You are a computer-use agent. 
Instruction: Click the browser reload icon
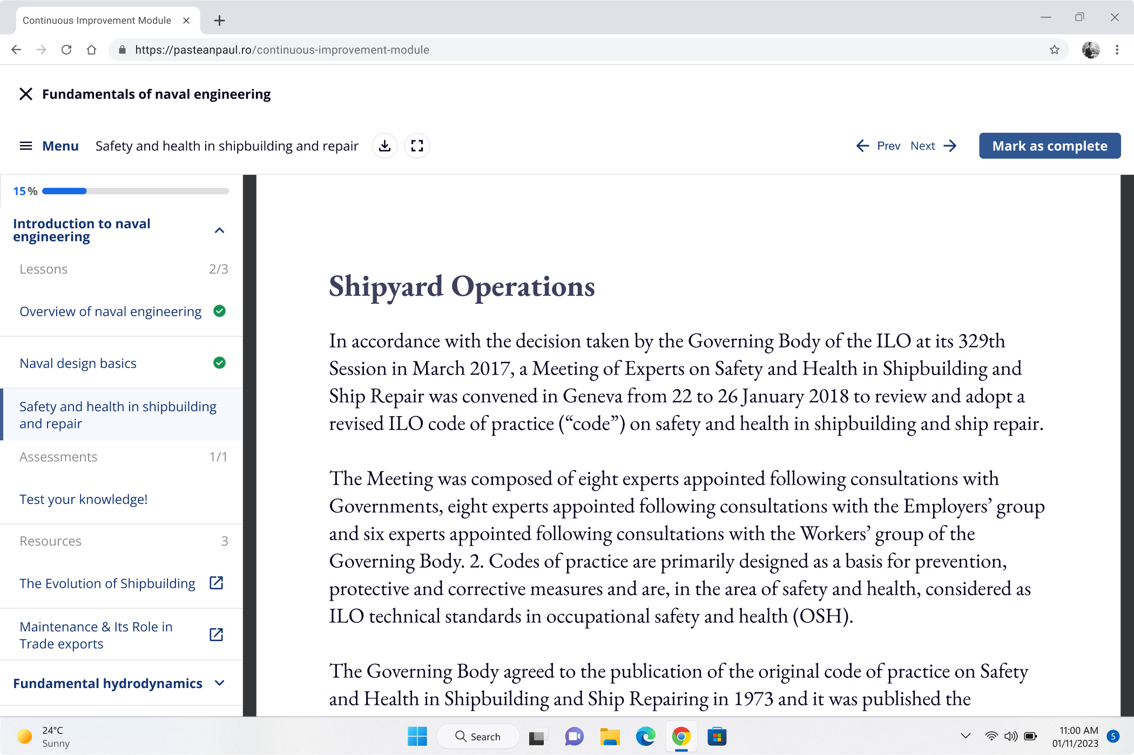(x=66, y=50)
